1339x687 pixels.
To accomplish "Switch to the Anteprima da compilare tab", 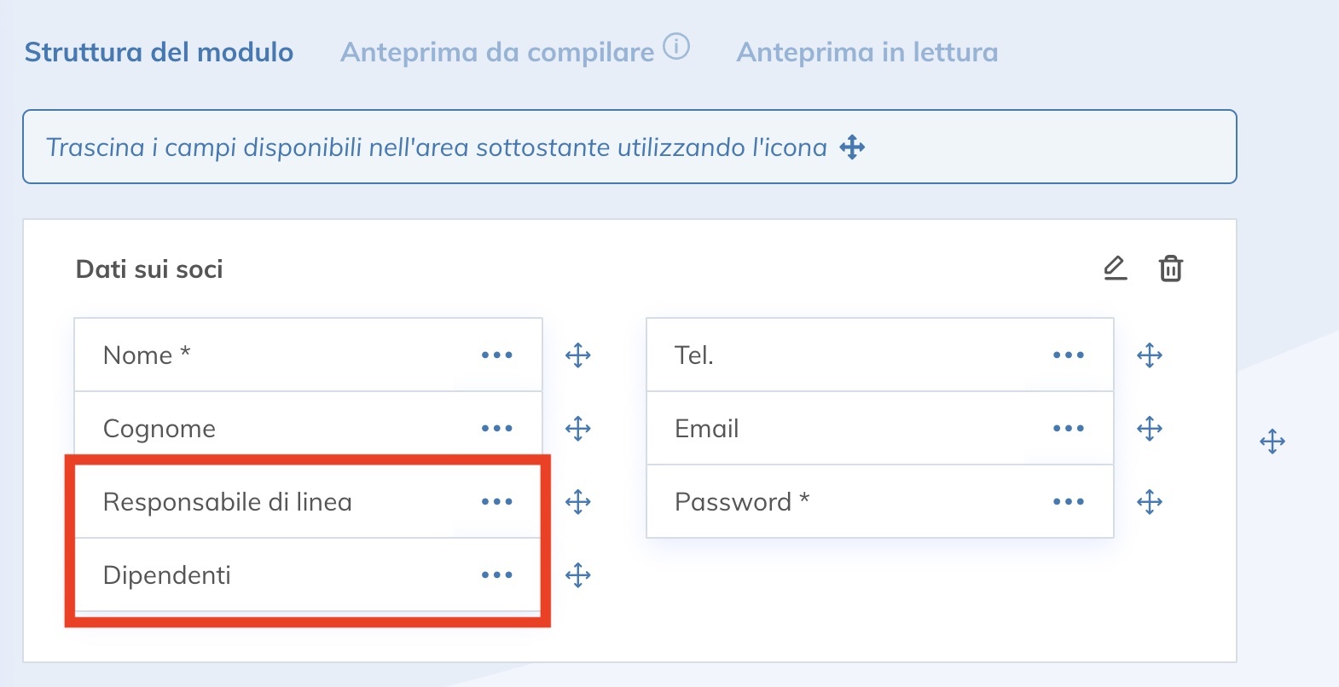I will coord(498,51).
